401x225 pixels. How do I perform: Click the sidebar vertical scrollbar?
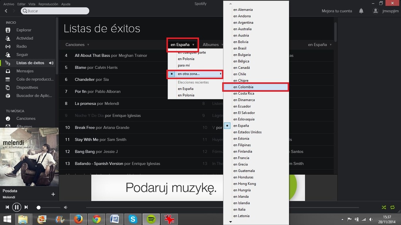point(57,46)
